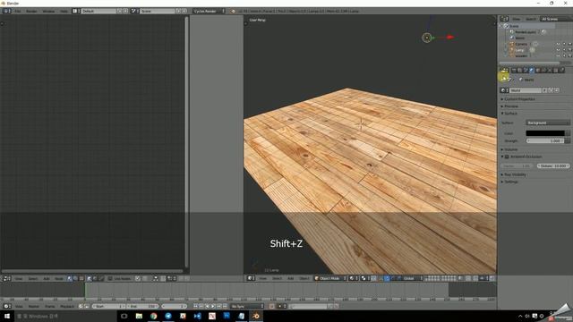Viewport: 573px width, 322px height.
Task: Expand the Preview panel
Action: [x=511, y=106]
